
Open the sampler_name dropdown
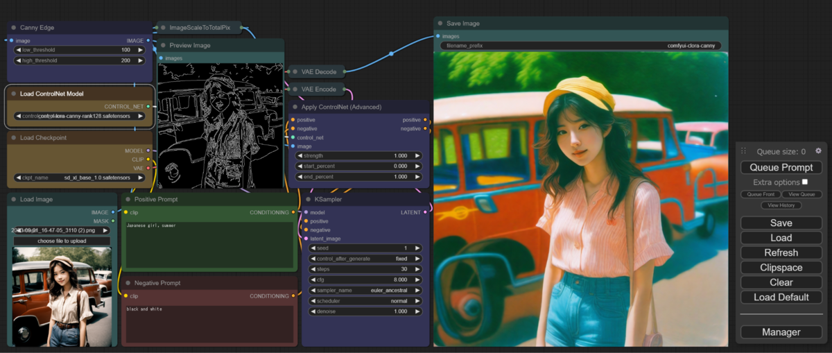click(365, 291)
